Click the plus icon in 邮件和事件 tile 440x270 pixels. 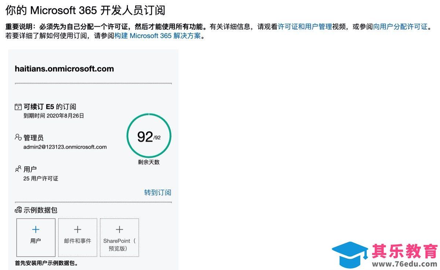coord(77,229)
